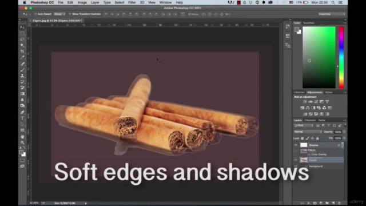366x206 pixels.
Task: Click lock transparent pixels icon
Action: point(303,138)
